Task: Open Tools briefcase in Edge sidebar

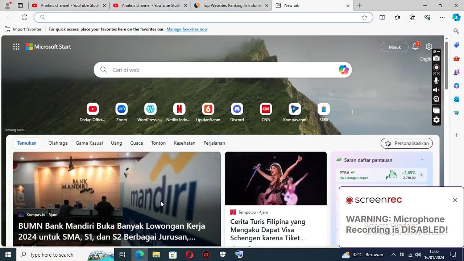Action: [x=456, y=58]
